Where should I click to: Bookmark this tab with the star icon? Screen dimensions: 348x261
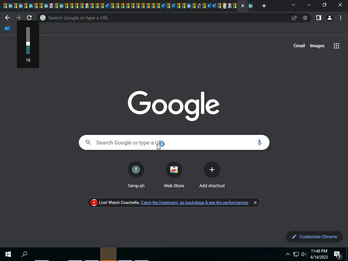click(x=305, y=18)
